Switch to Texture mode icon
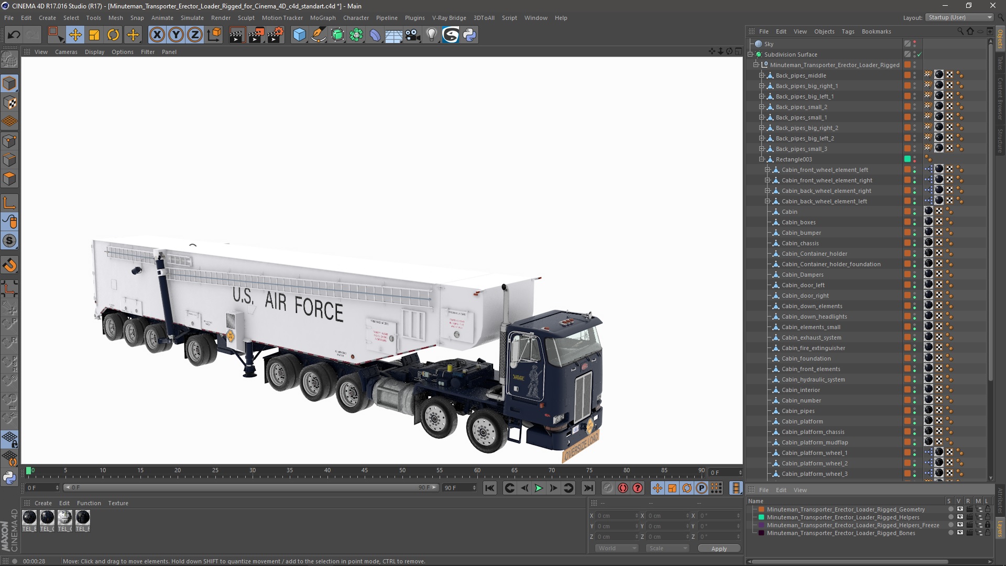This screenshot has height=566, width=1006. (9, 103)
